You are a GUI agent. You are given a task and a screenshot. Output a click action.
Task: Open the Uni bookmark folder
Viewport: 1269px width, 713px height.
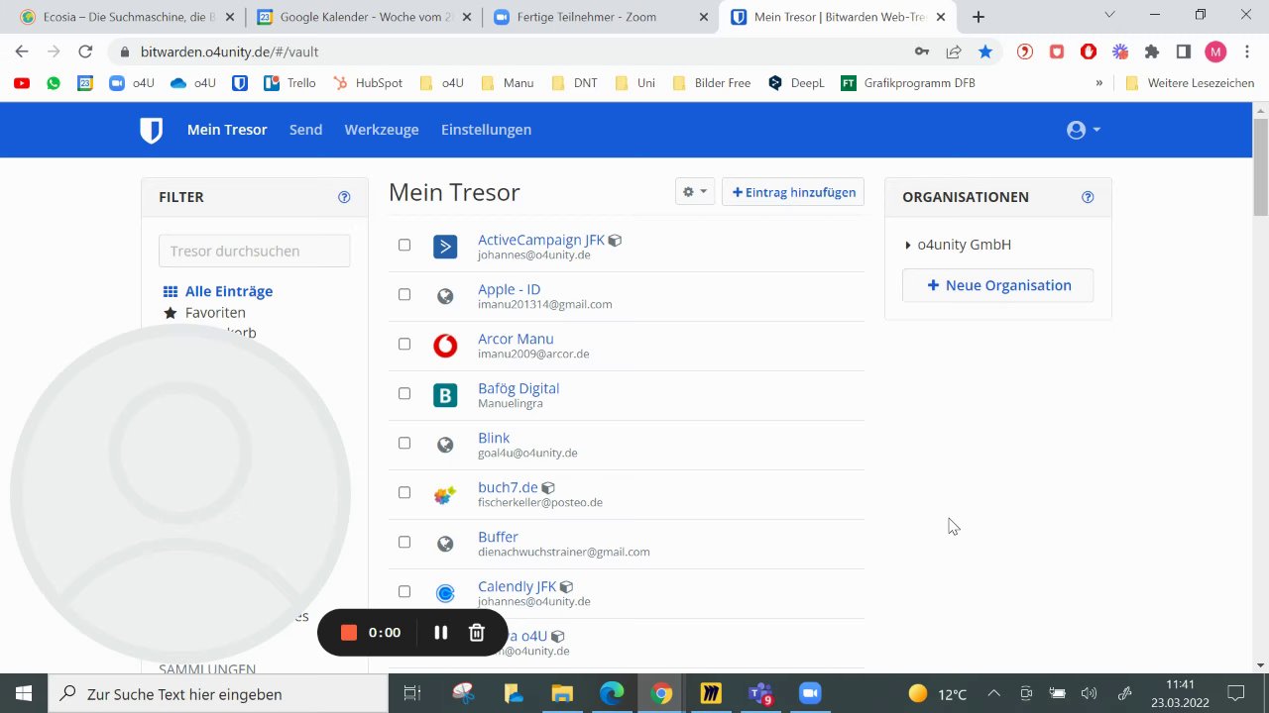(634, 83)
